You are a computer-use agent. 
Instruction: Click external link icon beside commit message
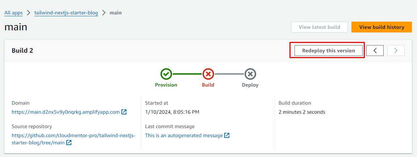click(227, 135)
